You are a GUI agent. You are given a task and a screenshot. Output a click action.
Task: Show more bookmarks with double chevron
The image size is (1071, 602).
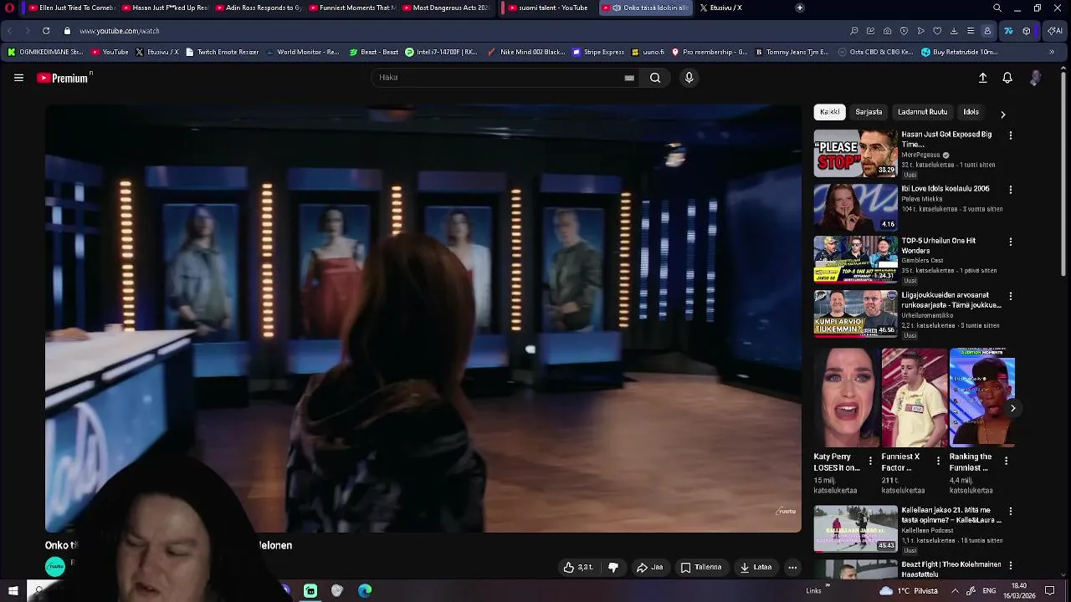pos(1052,52)
